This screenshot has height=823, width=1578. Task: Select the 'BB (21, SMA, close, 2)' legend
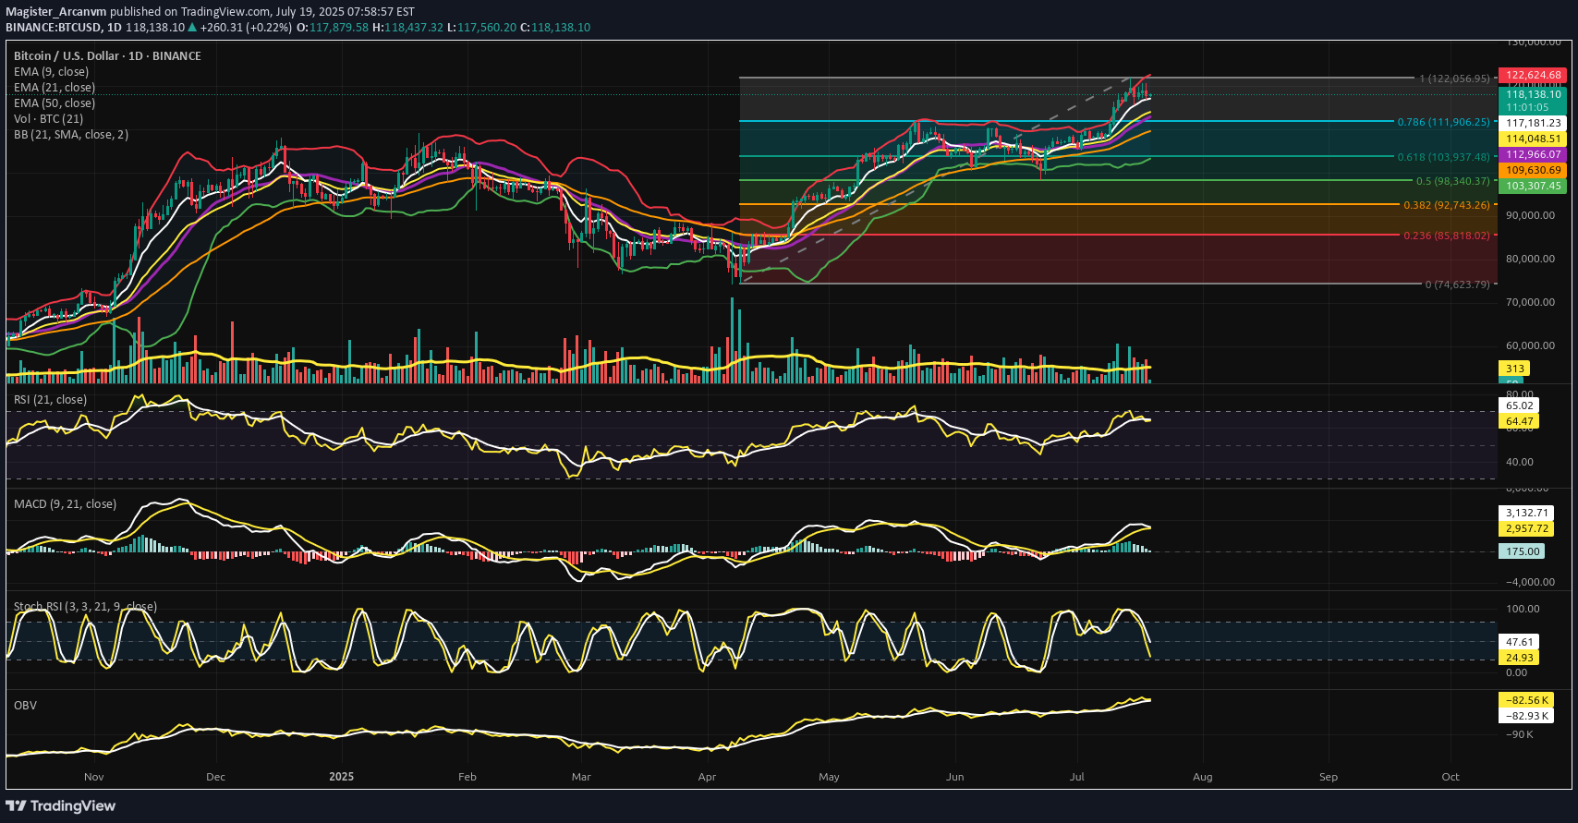click(x=71, y=135)
